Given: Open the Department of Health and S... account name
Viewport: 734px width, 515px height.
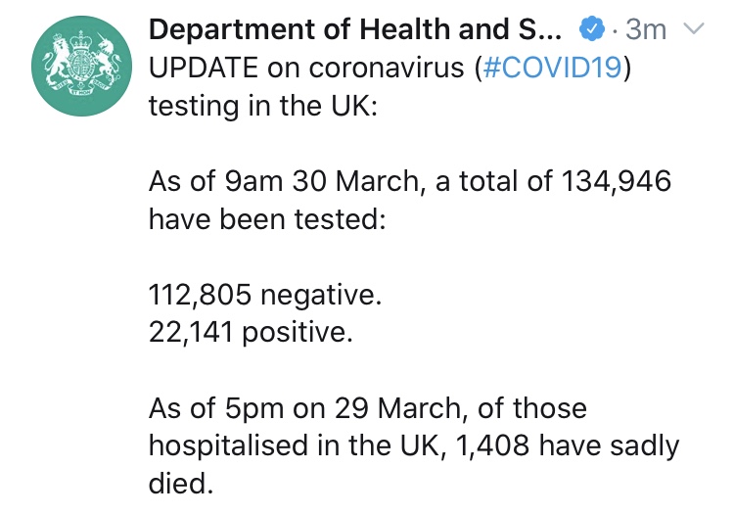Looking at the screenshot, I should tap(355, 29).
